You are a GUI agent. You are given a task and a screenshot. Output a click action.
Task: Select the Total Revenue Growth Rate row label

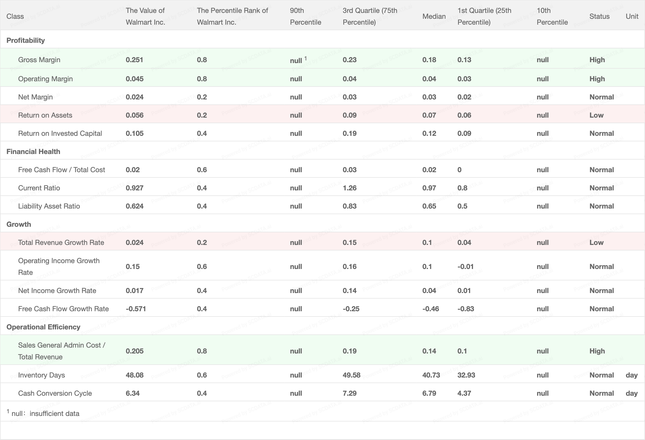click(61, 243)
